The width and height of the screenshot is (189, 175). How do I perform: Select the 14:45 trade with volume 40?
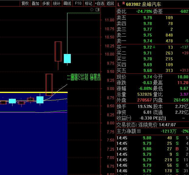coord(153,138)
